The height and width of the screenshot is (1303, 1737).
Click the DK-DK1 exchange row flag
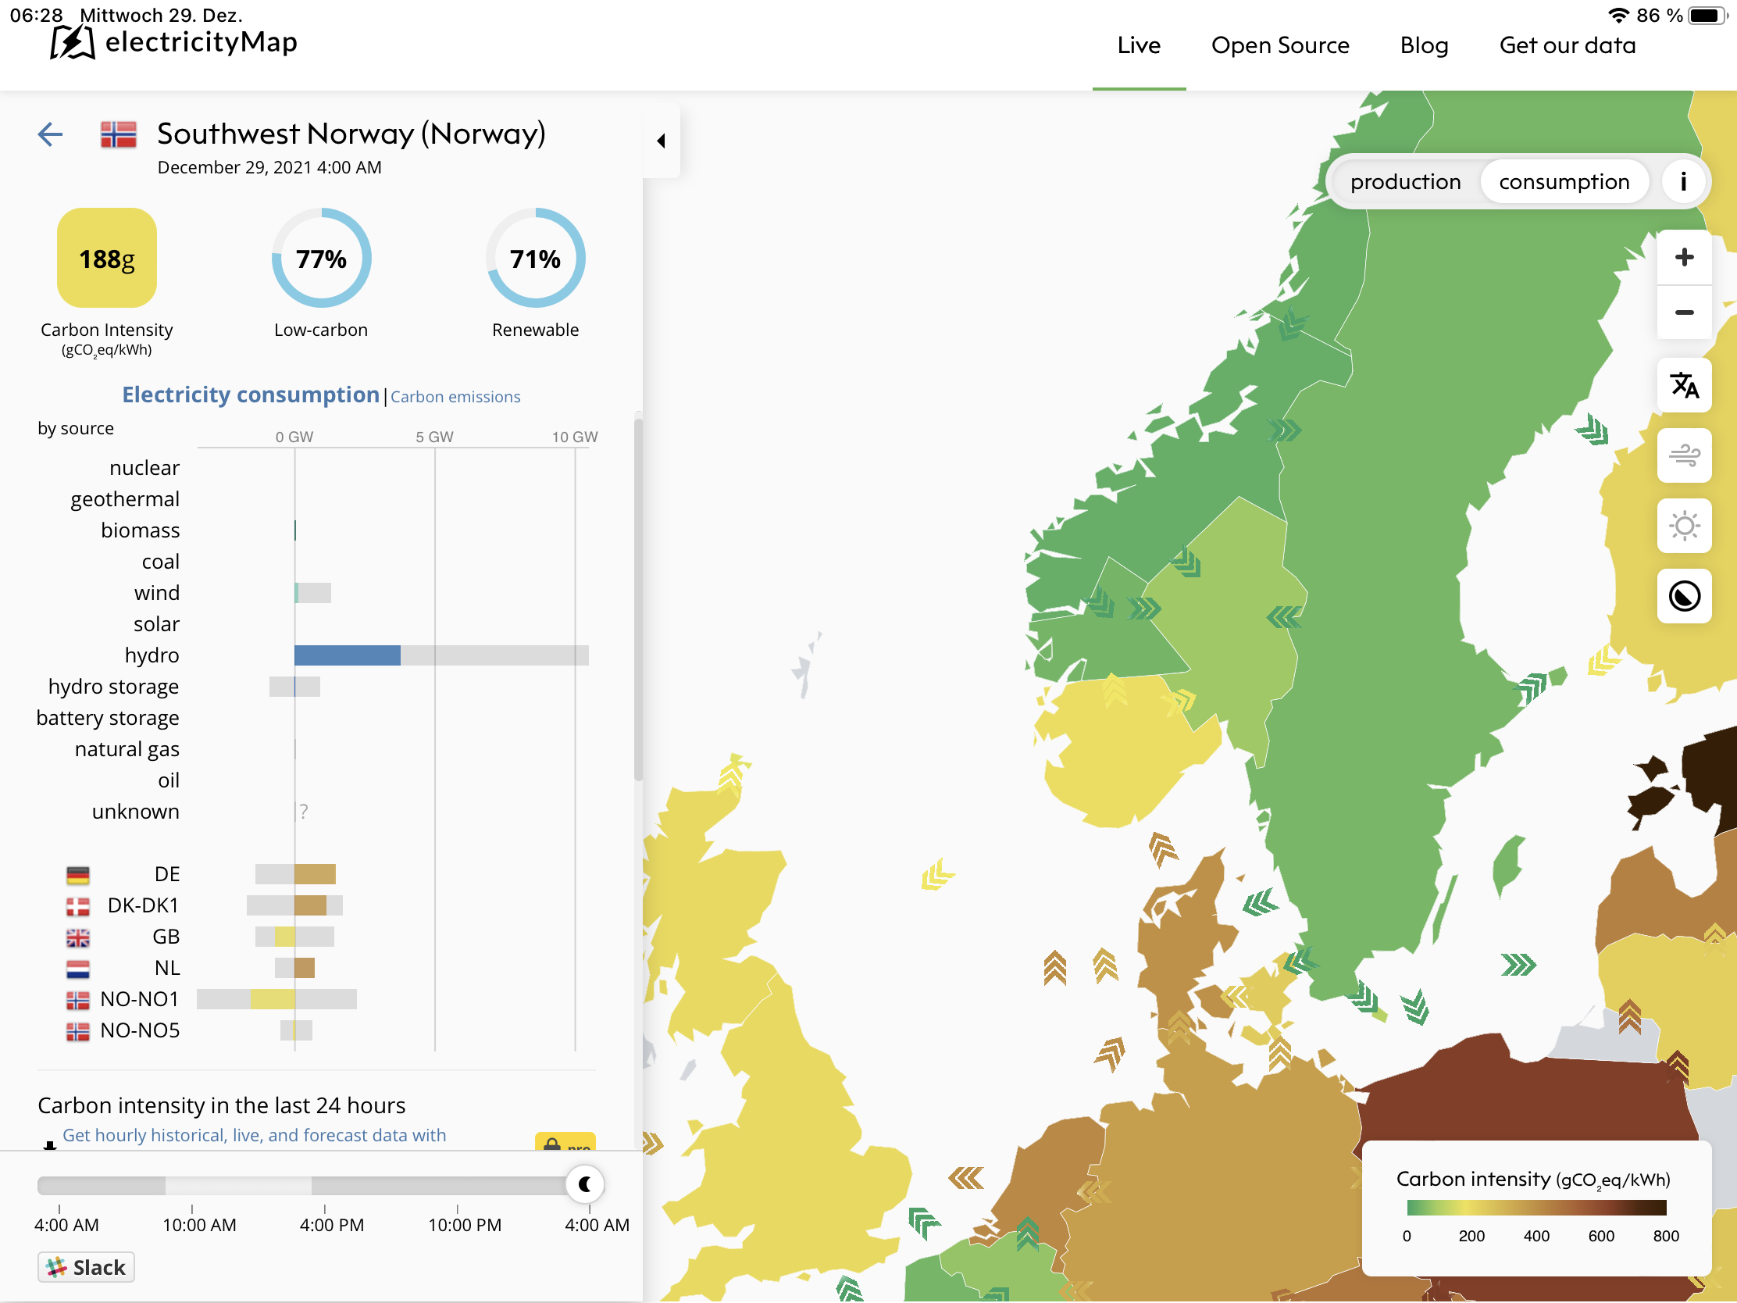[78, 905]
